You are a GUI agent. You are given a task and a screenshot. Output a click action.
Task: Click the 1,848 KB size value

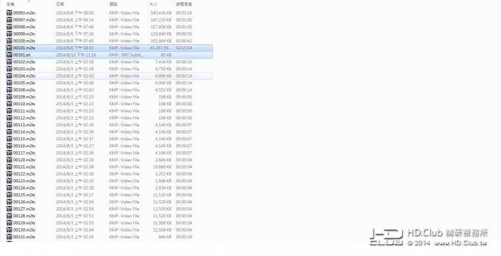point(163,182)
